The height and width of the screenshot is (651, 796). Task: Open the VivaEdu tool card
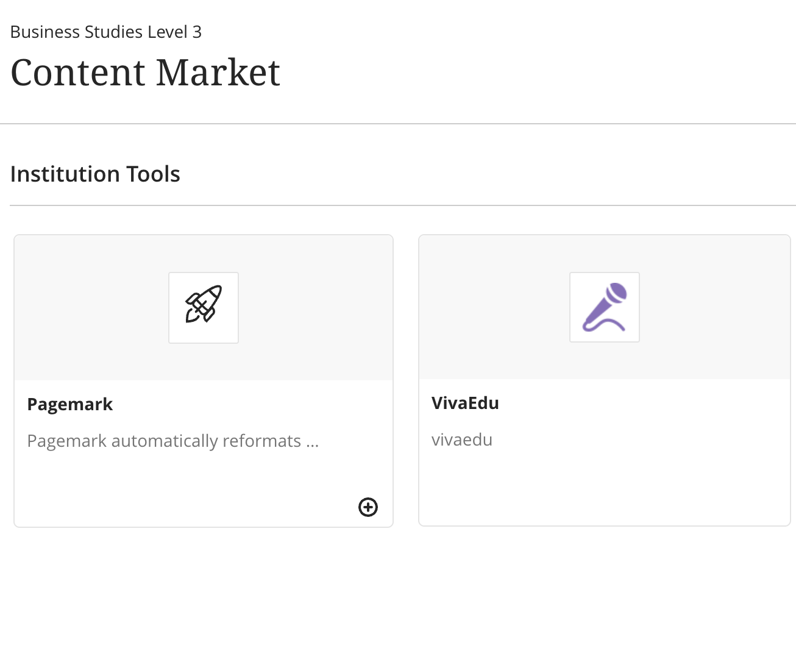(604, 380)
